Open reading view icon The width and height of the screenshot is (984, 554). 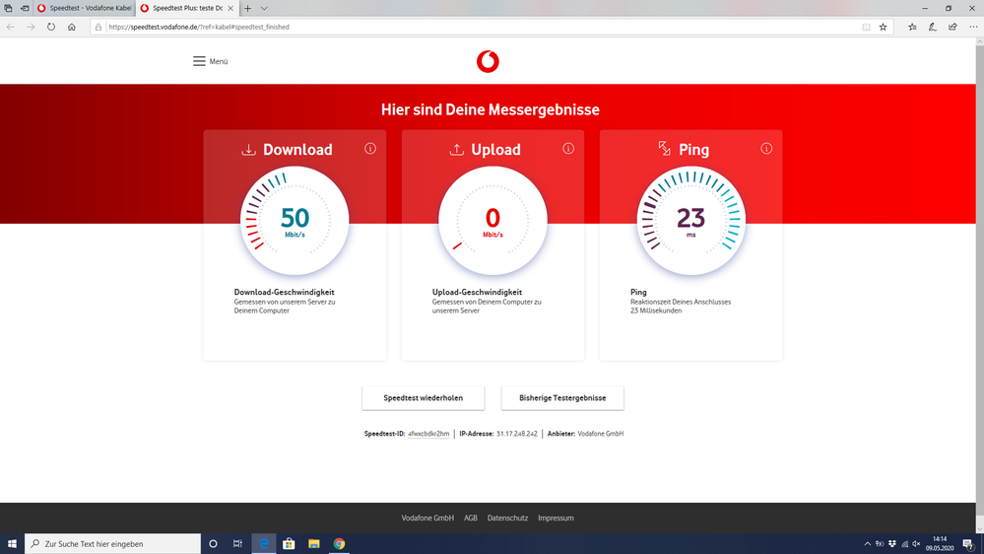866,27
